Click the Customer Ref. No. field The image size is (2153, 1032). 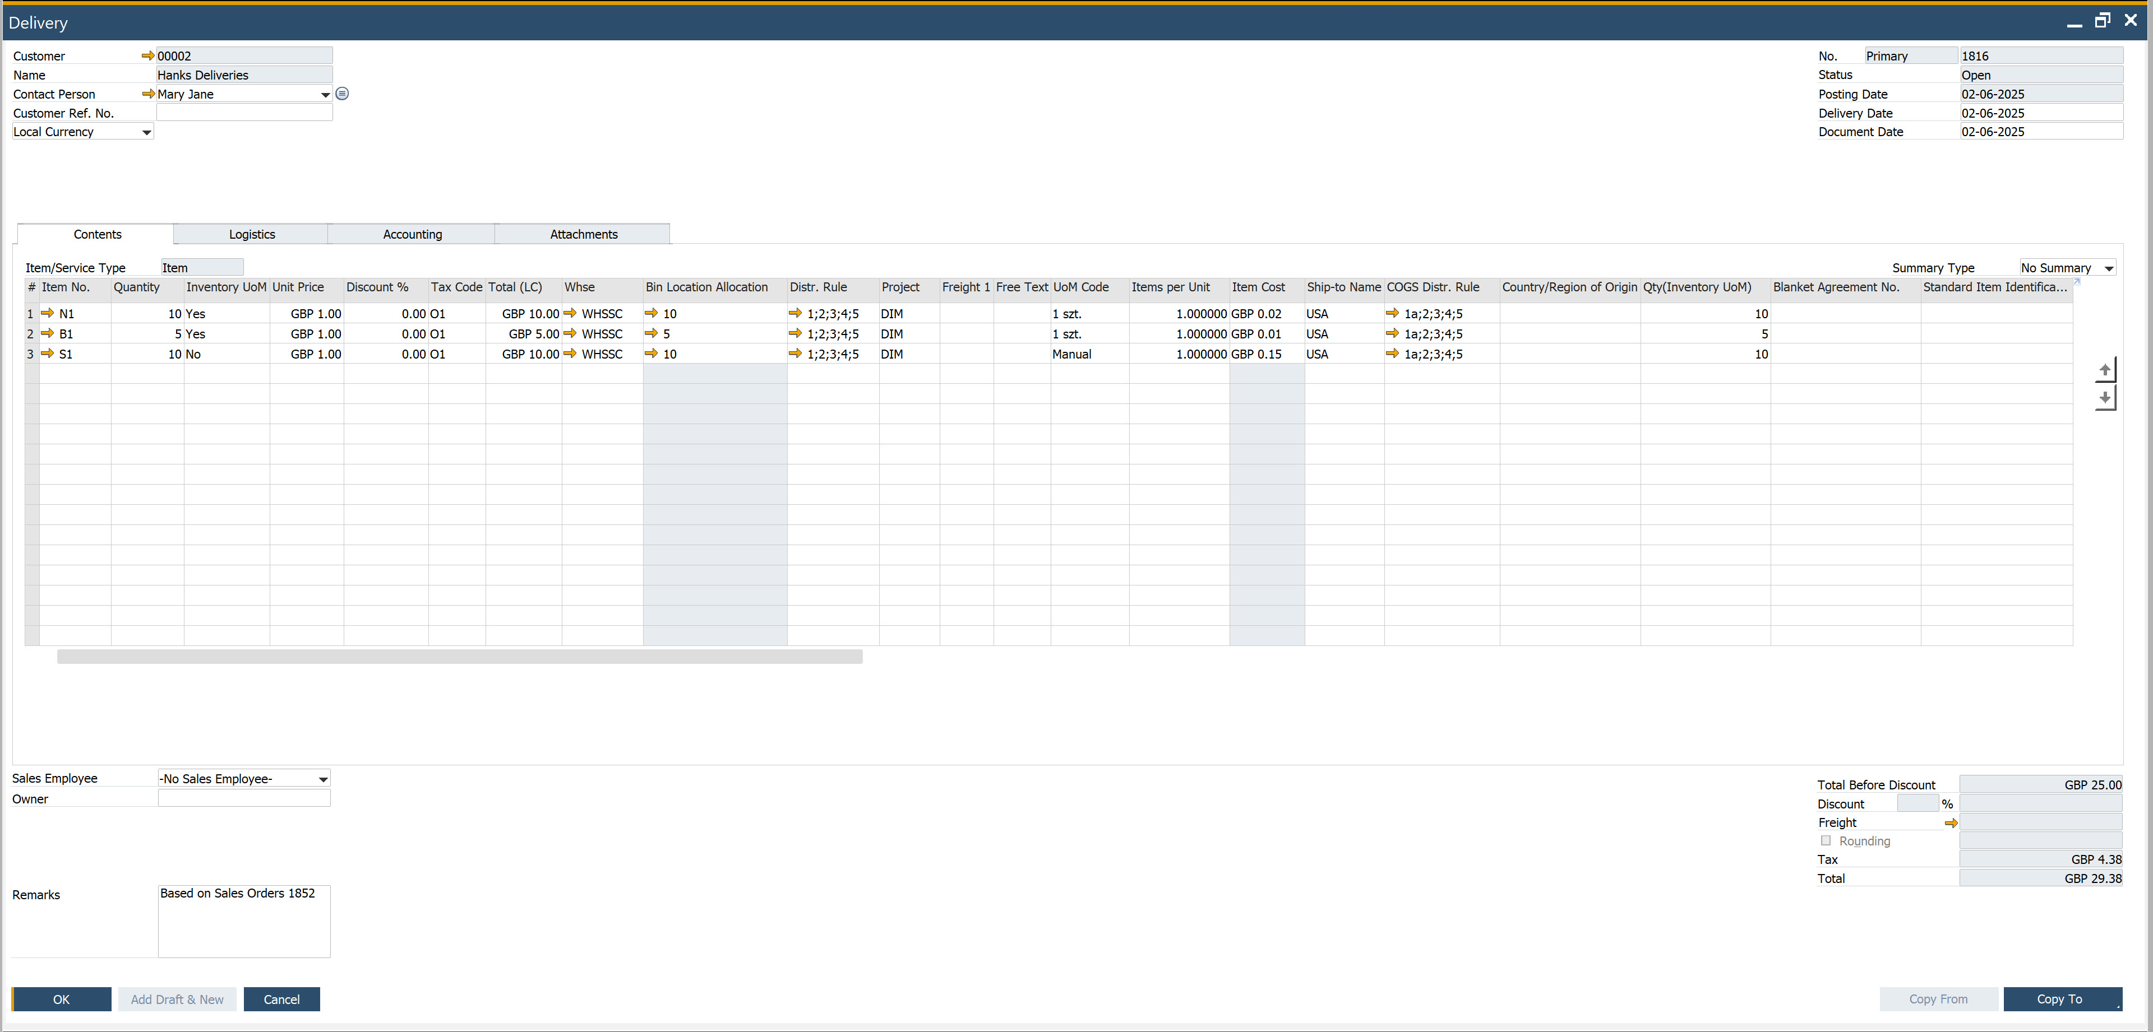tap(244, 113)
